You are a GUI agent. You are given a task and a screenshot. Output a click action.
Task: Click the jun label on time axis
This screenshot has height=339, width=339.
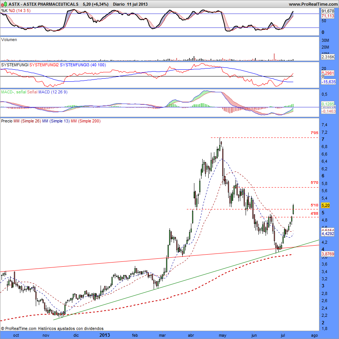click(x=254, y=336)
